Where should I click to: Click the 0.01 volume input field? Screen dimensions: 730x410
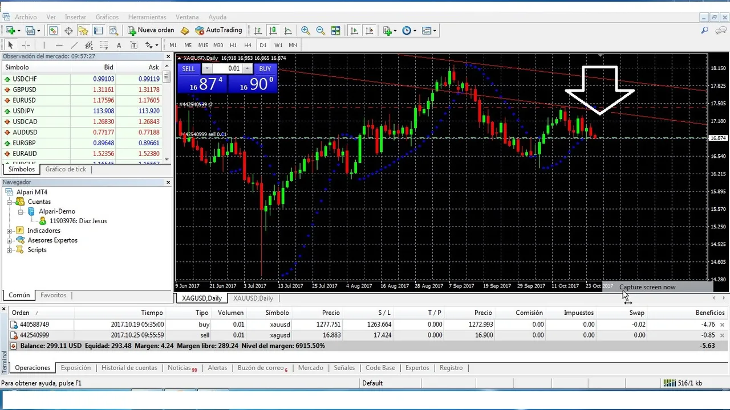click(227, 69)
